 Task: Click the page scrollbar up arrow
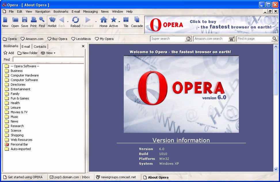point(276,47)
